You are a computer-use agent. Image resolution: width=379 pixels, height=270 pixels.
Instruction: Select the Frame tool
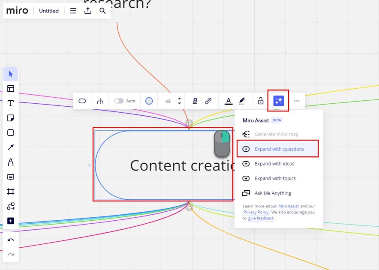click(10, 192)
